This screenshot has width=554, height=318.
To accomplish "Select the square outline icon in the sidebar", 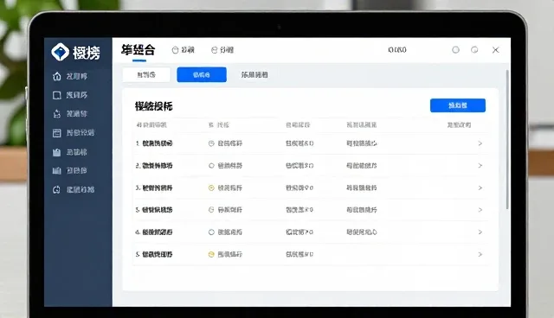I will (x=56, y=95).
